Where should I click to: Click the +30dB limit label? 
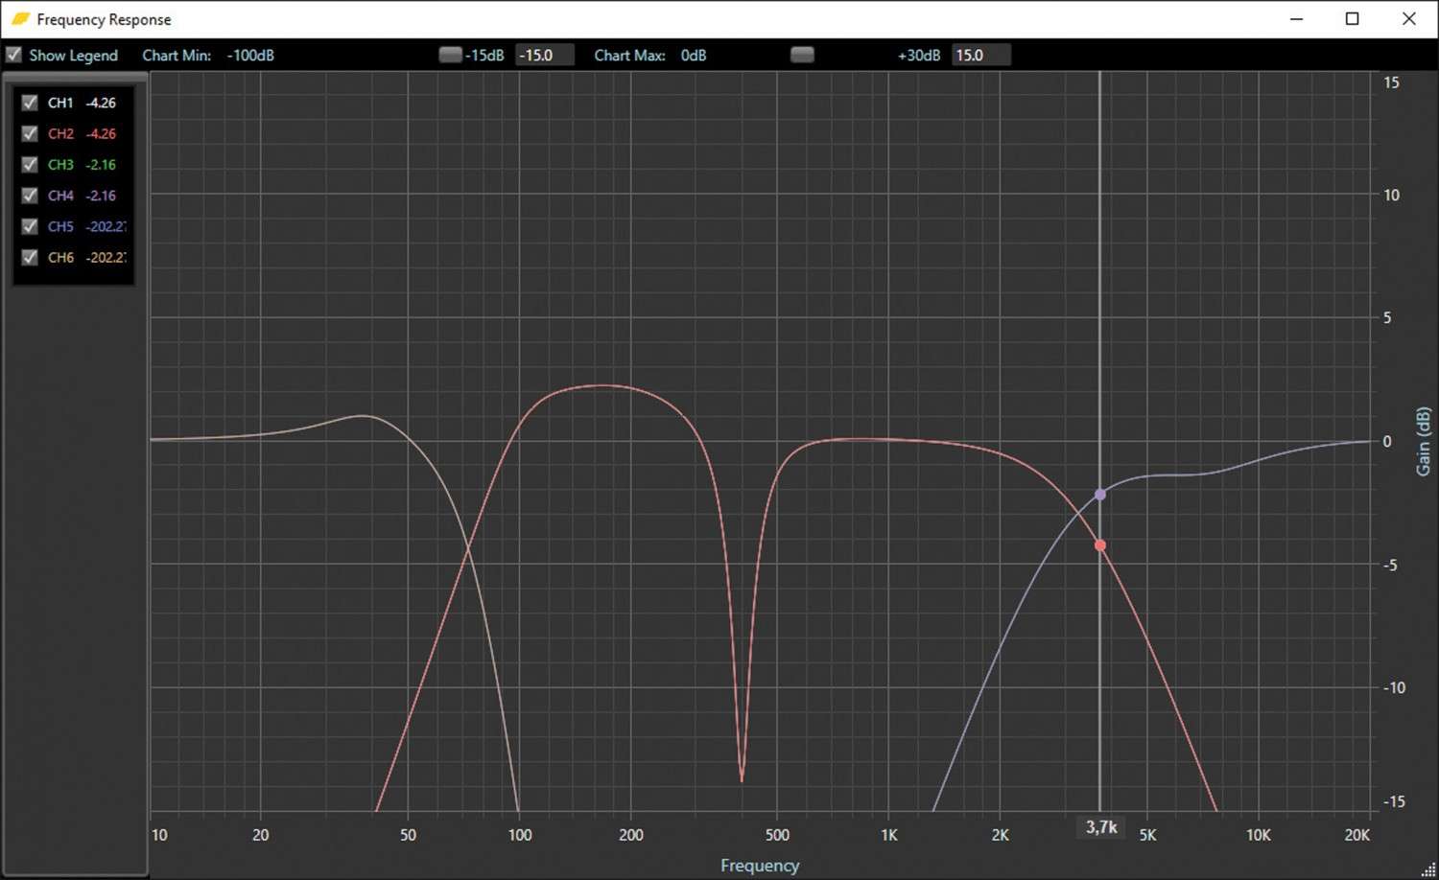pos(919,55)
